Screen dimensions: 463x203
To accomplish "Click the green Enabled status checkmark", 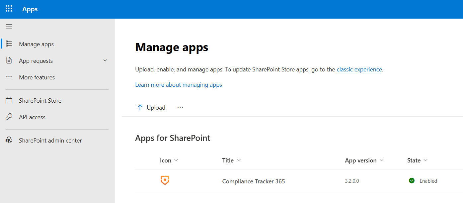I will point(412,181).
